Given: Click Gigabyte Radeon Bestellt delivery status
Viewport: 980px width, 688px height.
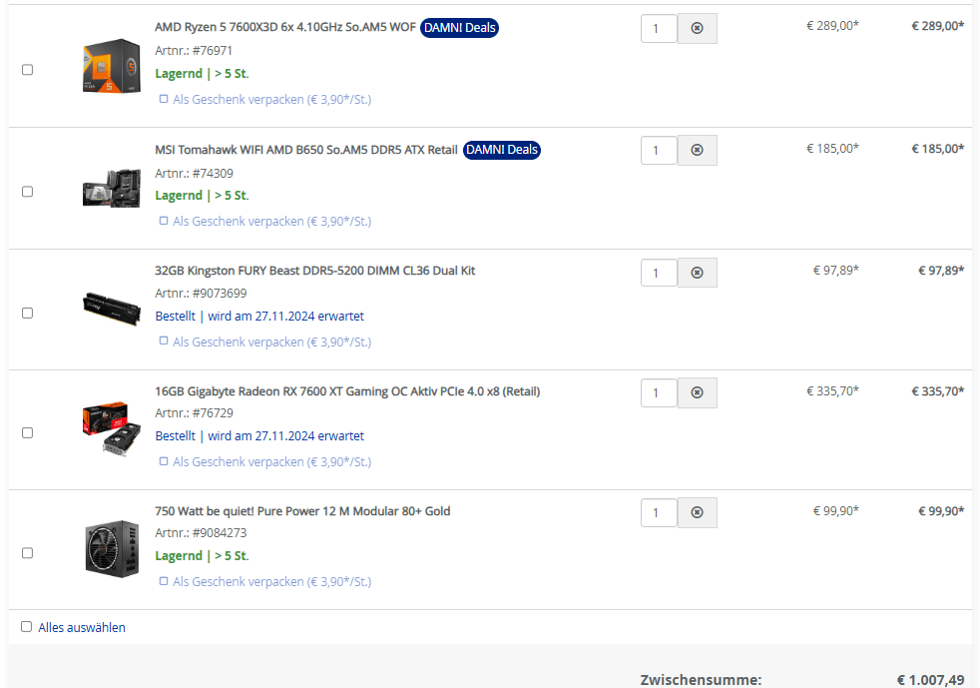Looking at the screenshot, I should (259, 436).
